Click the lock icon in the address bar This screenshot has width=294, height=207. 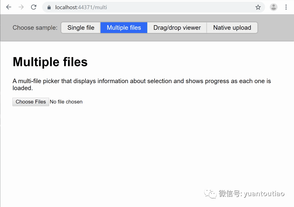click(x=49, y=7)
